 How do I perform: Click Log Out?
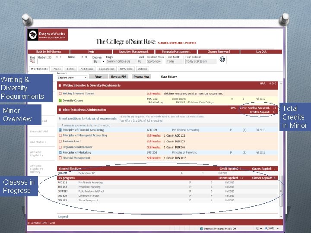(261, 51)
